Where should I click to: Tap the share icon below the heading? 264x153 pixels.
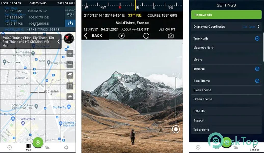click(x=70, y=23)
